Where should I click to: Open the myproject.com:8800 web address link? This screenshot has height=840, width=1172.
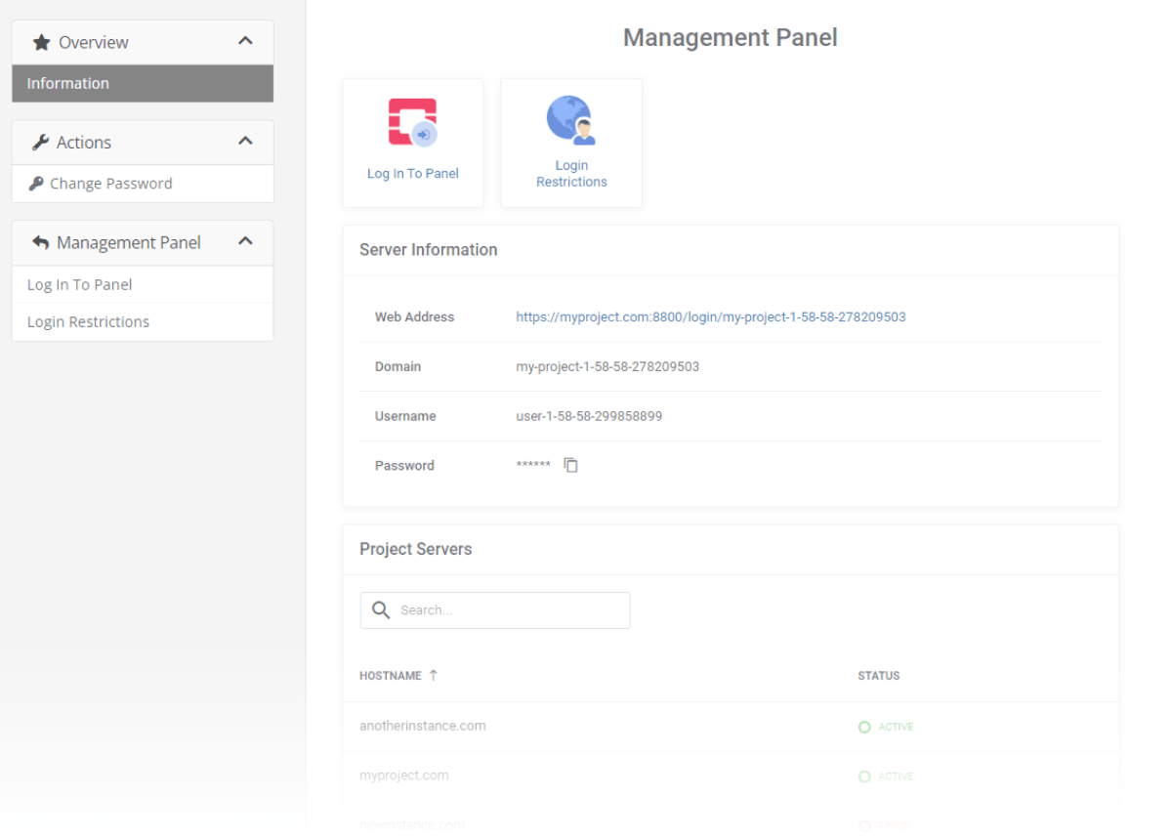click(x=711, y=316)
